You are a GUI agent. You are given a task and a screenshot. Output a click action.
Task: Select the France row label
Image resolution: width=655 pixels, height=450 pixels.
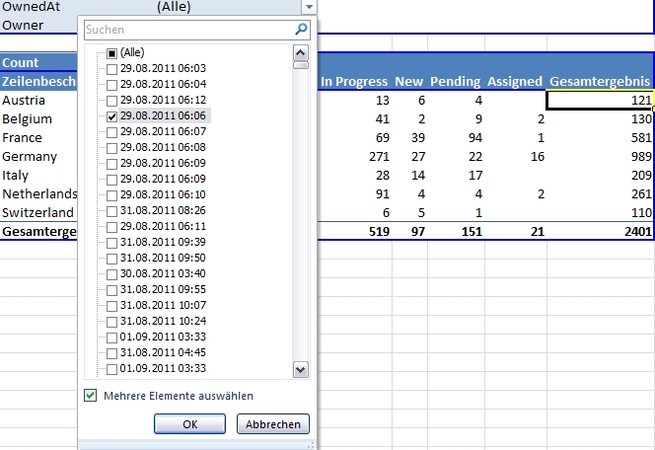pos(22,138)
